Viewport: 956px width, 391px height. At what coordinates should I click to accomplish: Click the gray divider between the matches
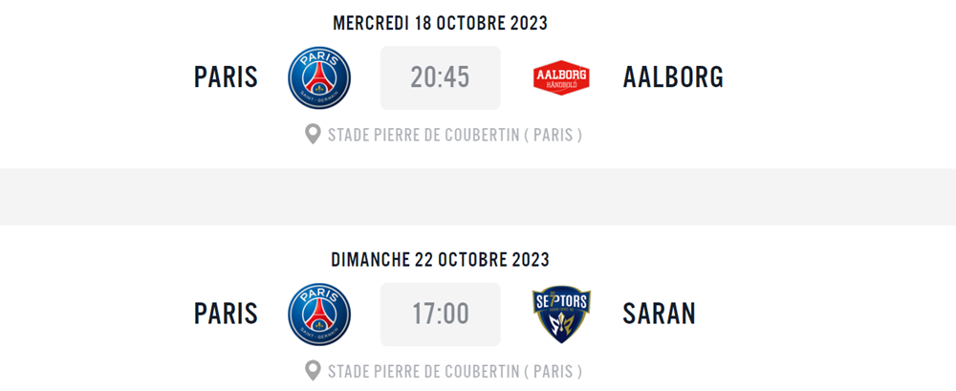pos(478,197)
